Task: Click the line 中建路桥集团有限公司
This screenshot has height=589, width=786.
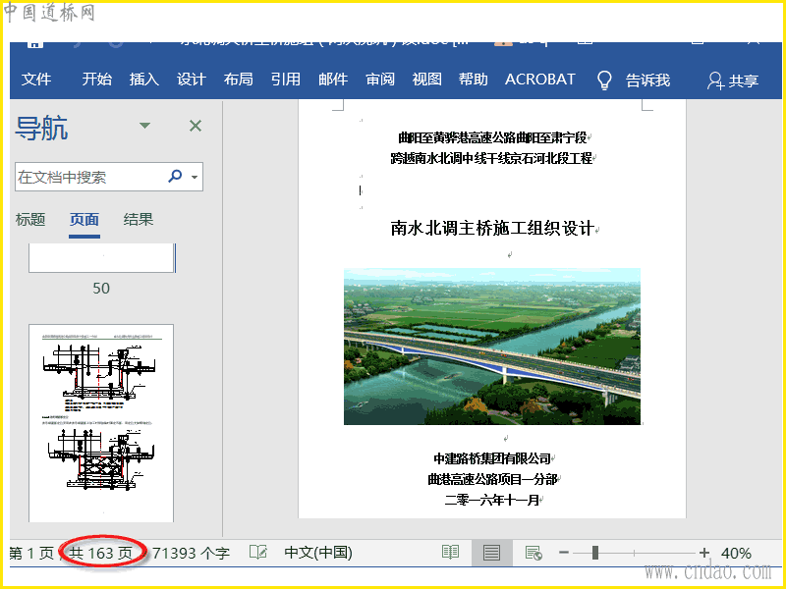Action: [492, 458]
